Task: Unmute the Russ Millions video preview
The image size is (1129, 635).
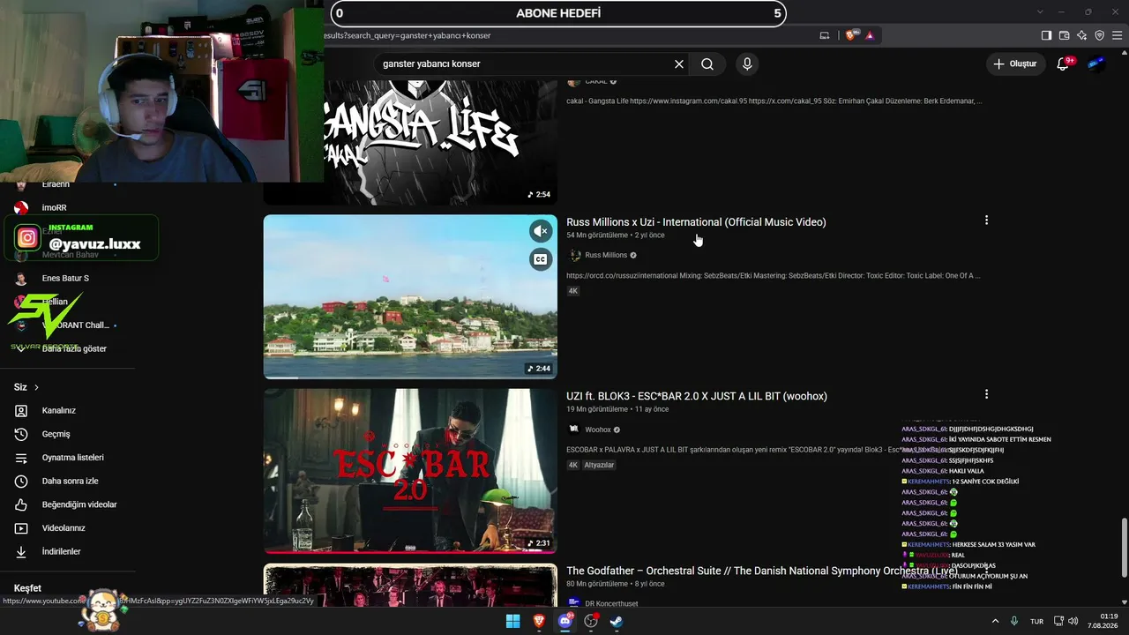Action: (541, 231)
